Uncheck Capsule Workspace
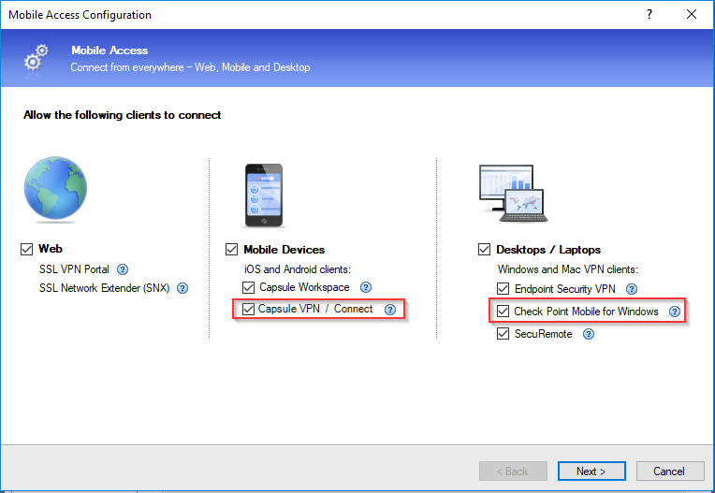 pos(249,287)
